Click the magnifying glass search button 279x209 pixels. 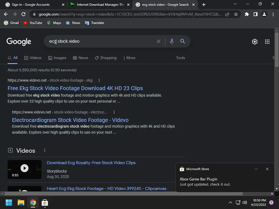(x=183, y=41)
